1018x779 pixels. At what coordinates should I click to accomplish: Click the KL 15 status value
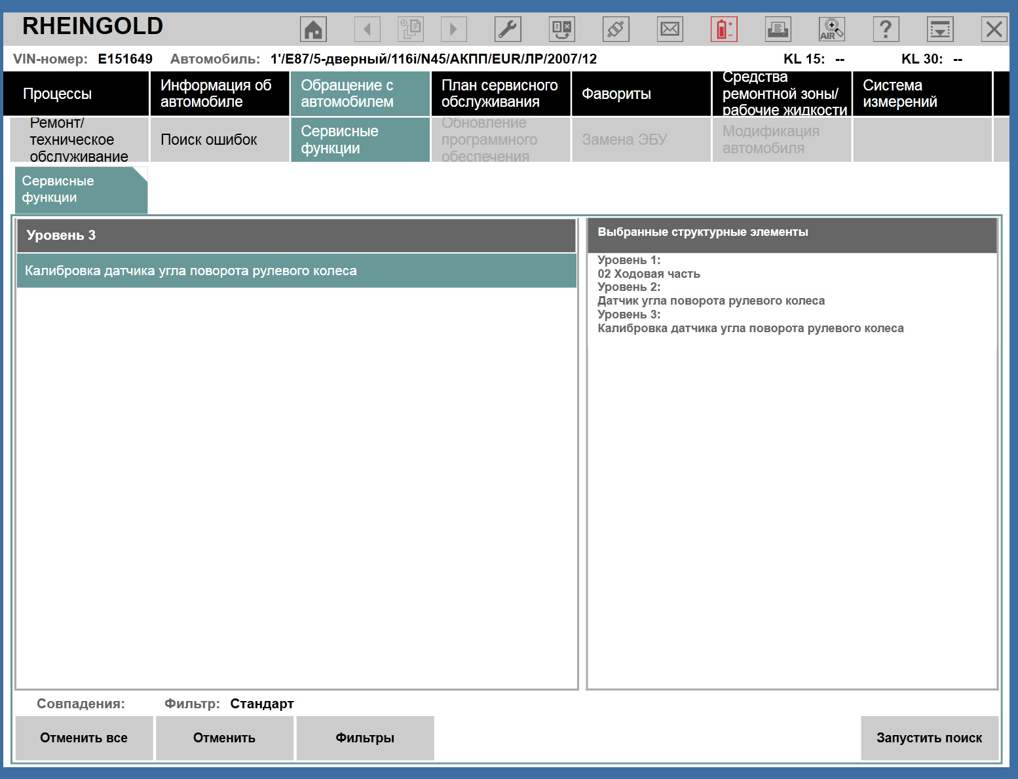point(840,59)
